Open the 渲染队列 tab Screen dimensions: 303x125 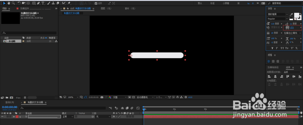coord(9,102)
